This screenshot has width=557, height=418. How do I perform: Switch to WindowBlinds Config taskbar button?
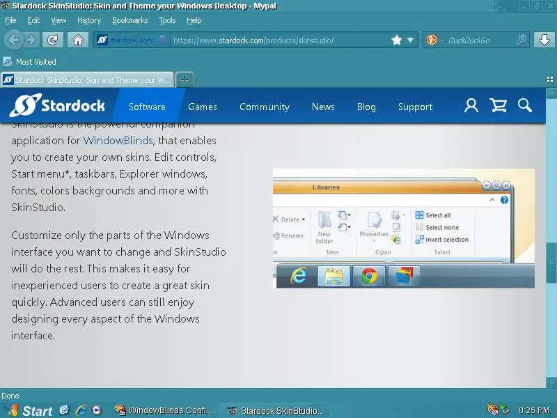(x=164, y=410)
